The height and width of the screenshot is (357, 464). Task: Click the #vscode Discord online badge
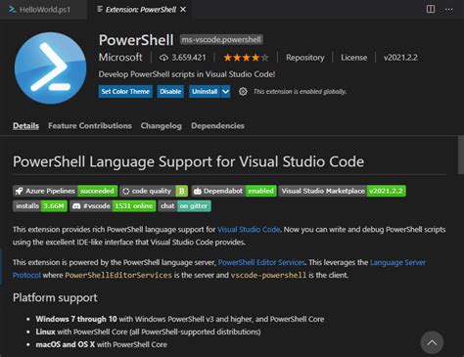click(113, 206)
